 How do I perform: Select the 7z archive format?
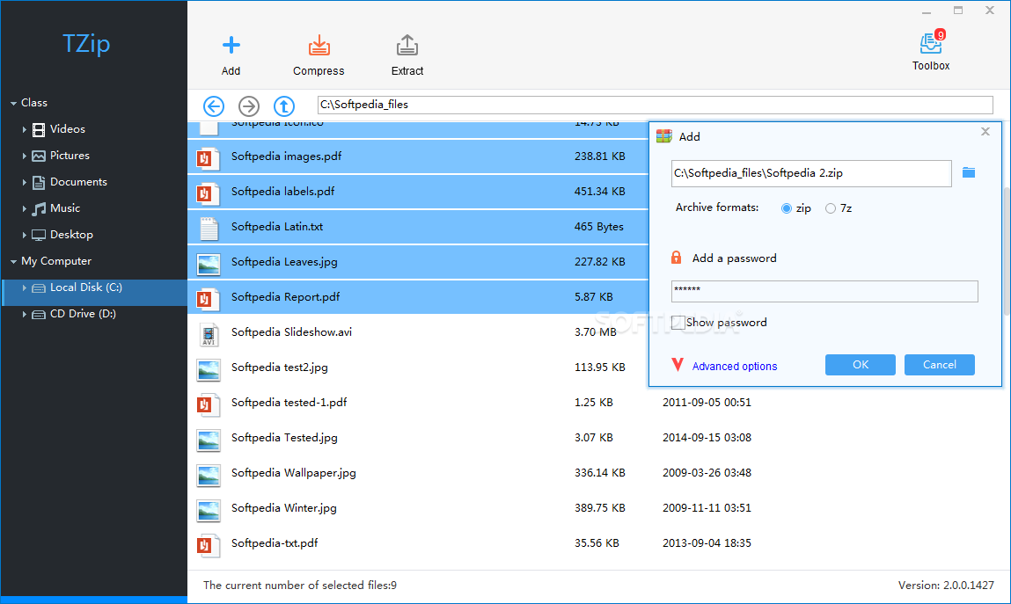click(831, 208)
